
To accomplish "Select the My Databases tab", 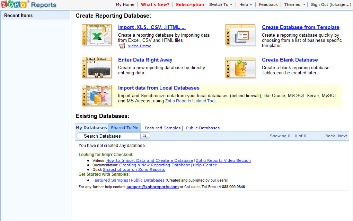I will coord(91,128).
